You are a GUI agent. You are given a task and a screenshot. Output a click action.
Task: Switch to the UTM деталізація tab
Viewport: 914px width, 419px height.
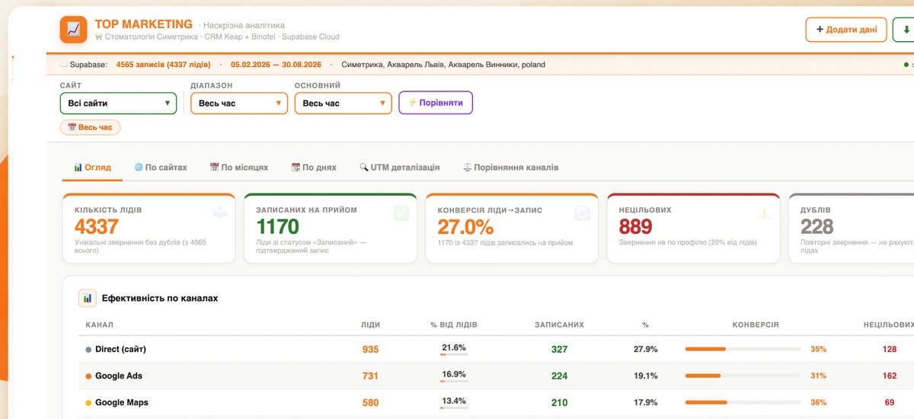(399, 167)
